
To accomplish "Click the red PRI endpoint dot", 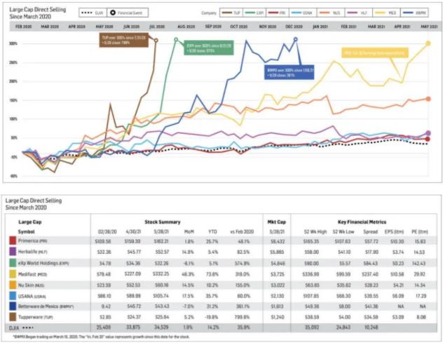I will tap(428, 139).
